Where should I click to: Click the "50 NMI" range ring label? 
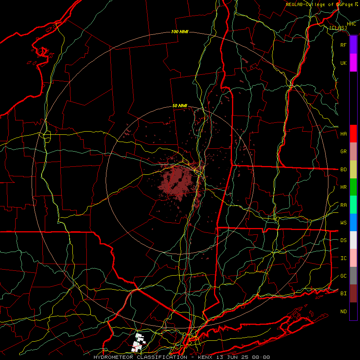pos(180,106)
